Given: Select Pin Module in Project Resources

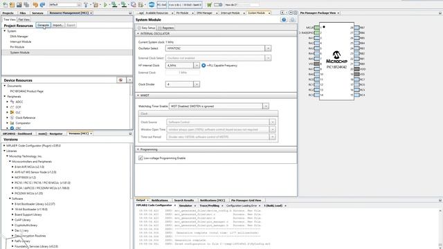Looking at the screenshot, I should 17,47.
